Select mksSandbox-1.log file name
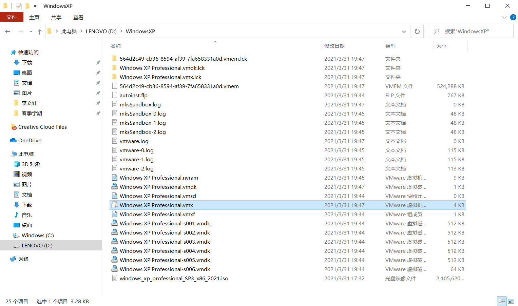Image resolution: width=518 pixels, height=306 pixels. point(143,123)
